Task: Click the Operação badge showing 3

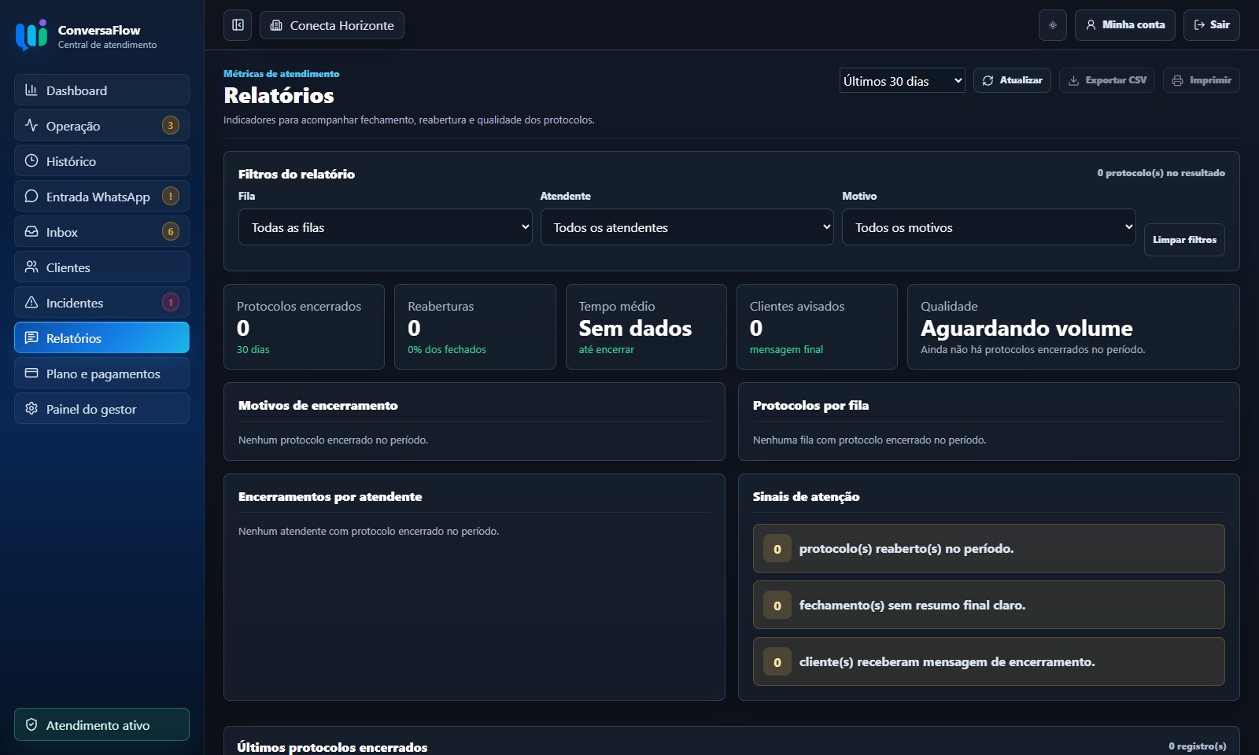Action: point(171,125)
